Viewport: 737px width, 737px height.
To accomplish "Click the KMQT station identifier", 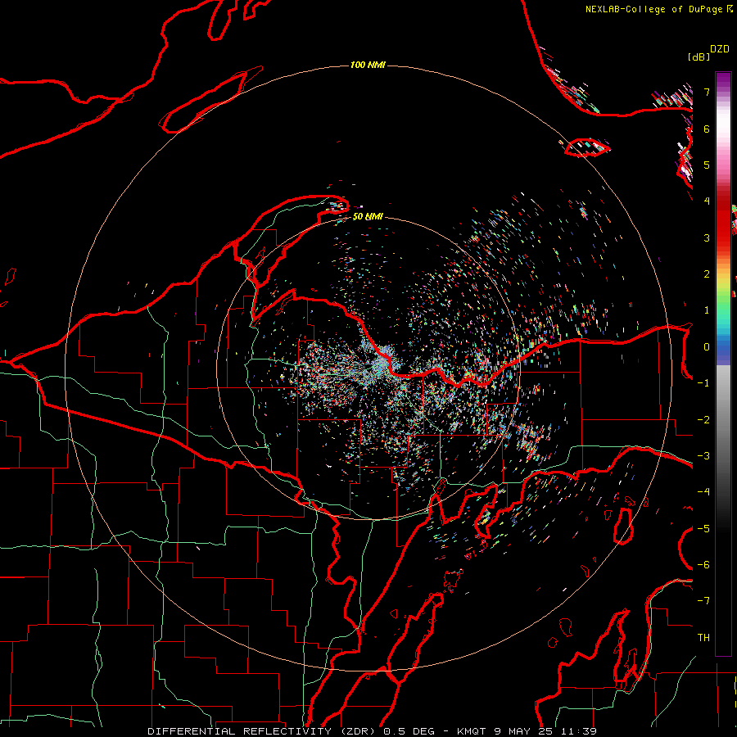I will [472, 731].
